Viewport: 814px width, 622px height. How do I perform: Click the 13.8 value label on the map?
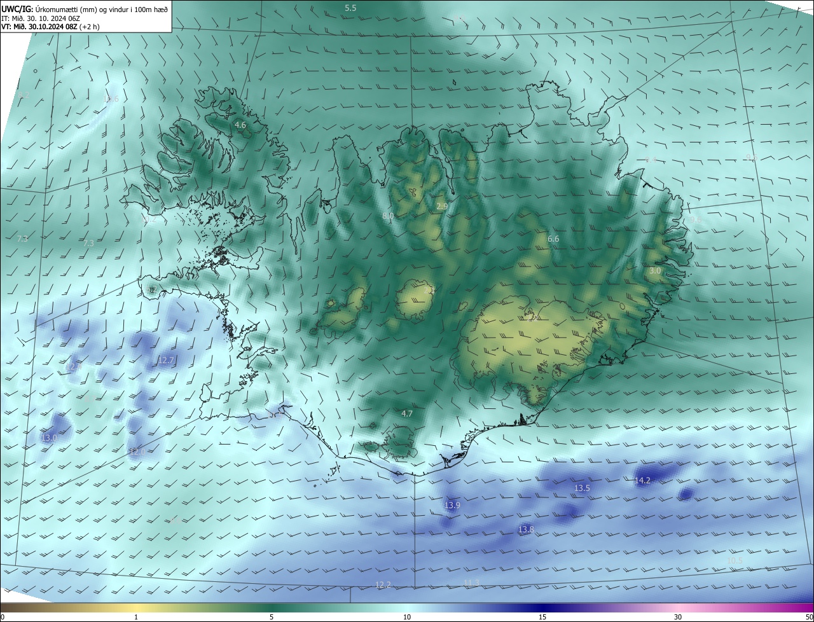(526, 529)
